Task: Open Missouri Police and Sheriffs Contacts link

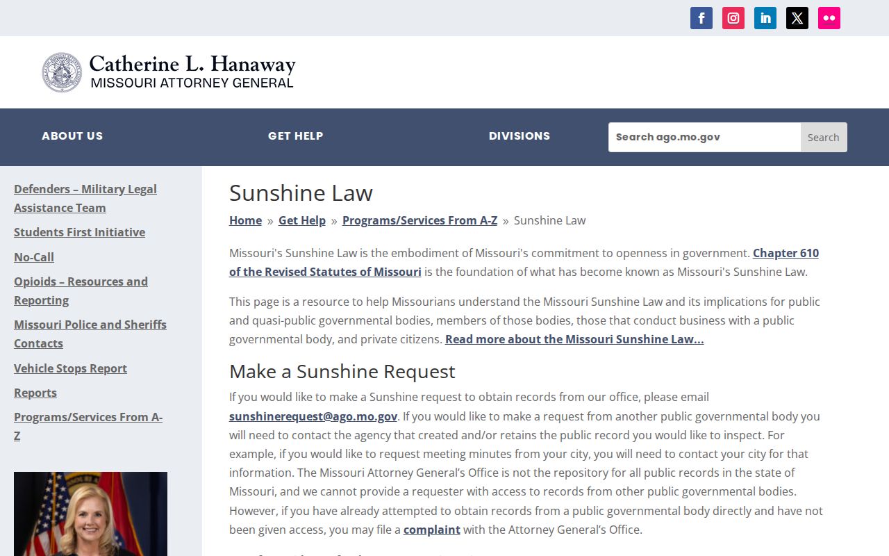Action: click(x=90, y=334)
